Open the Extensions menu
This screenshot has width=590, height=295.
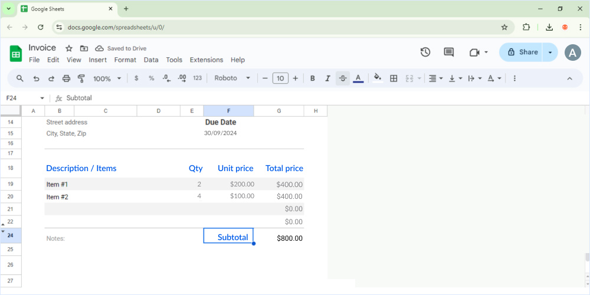206,60
